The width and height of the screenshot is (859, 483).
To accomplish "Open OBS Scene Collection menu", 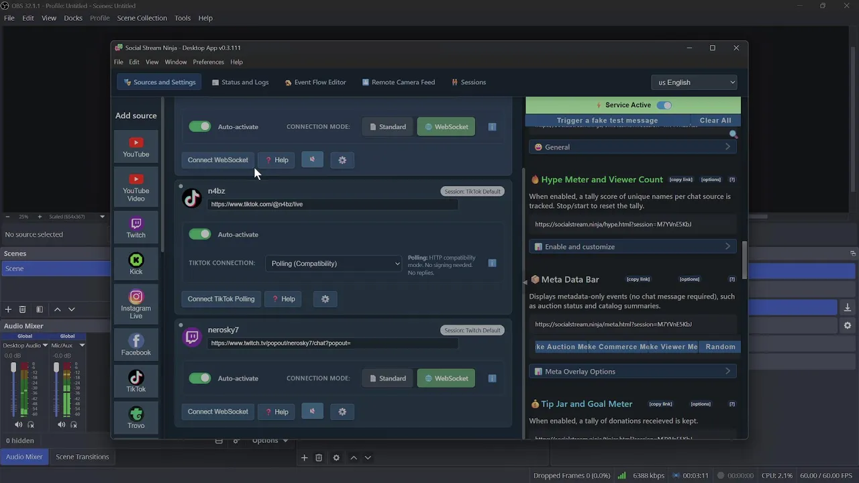I will point(142,18).
